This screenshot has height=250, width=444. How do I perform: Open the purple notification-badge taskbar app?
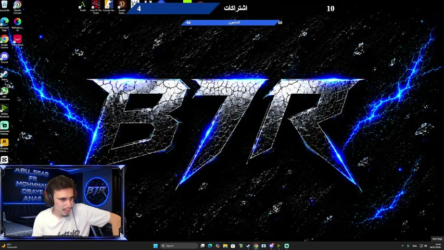(271, 246)
